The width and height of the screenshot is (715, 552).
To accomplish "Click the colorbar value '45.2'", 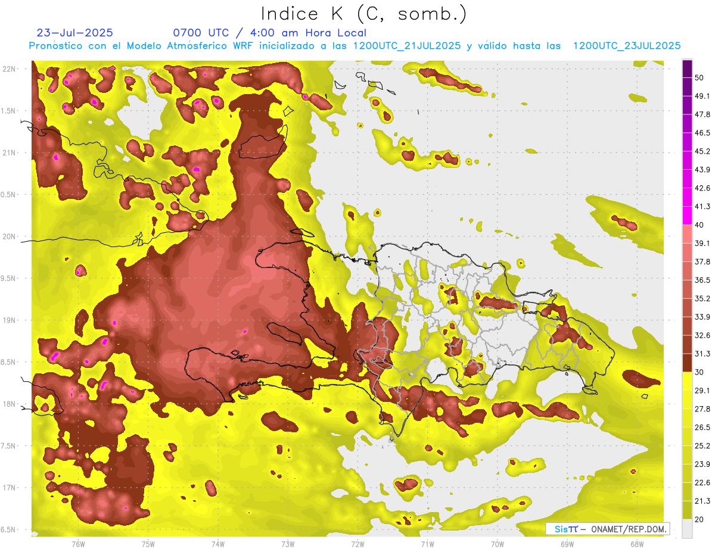I will click(x=702, y=151).
